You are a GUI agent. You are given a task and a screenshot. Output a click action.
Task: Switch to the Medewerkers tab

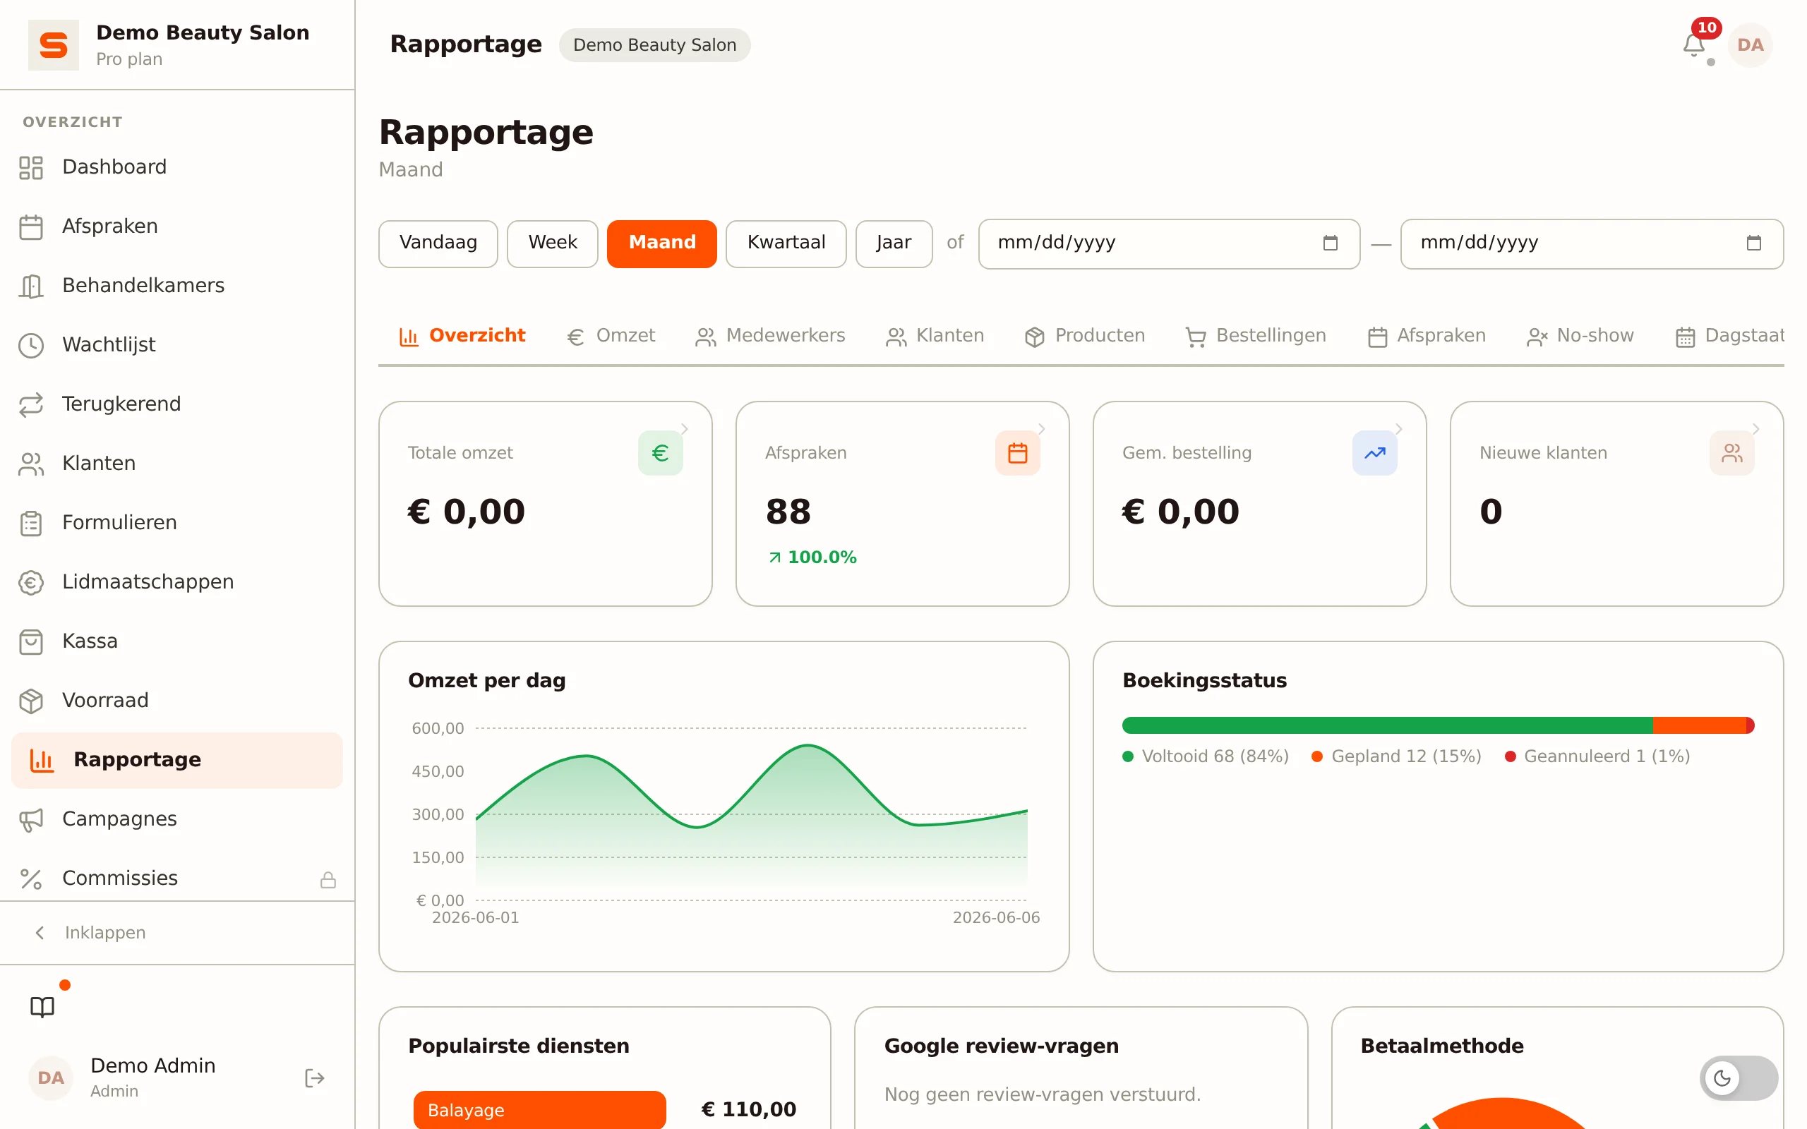pos(770,336)
